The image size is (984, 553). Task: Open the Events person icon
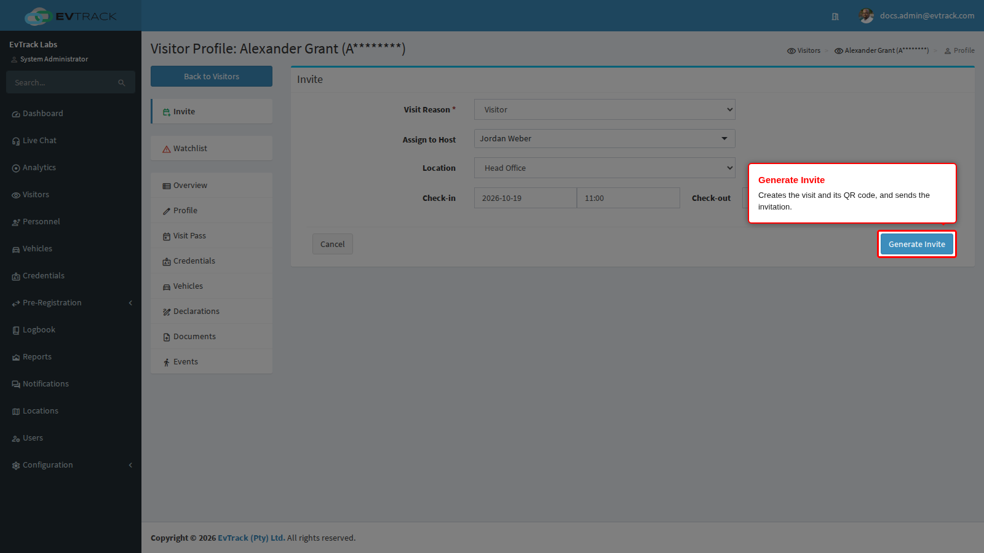pyautogui.click(x=167, y=363)
